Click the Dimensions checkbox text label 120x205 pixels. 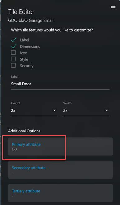[30, 46]
